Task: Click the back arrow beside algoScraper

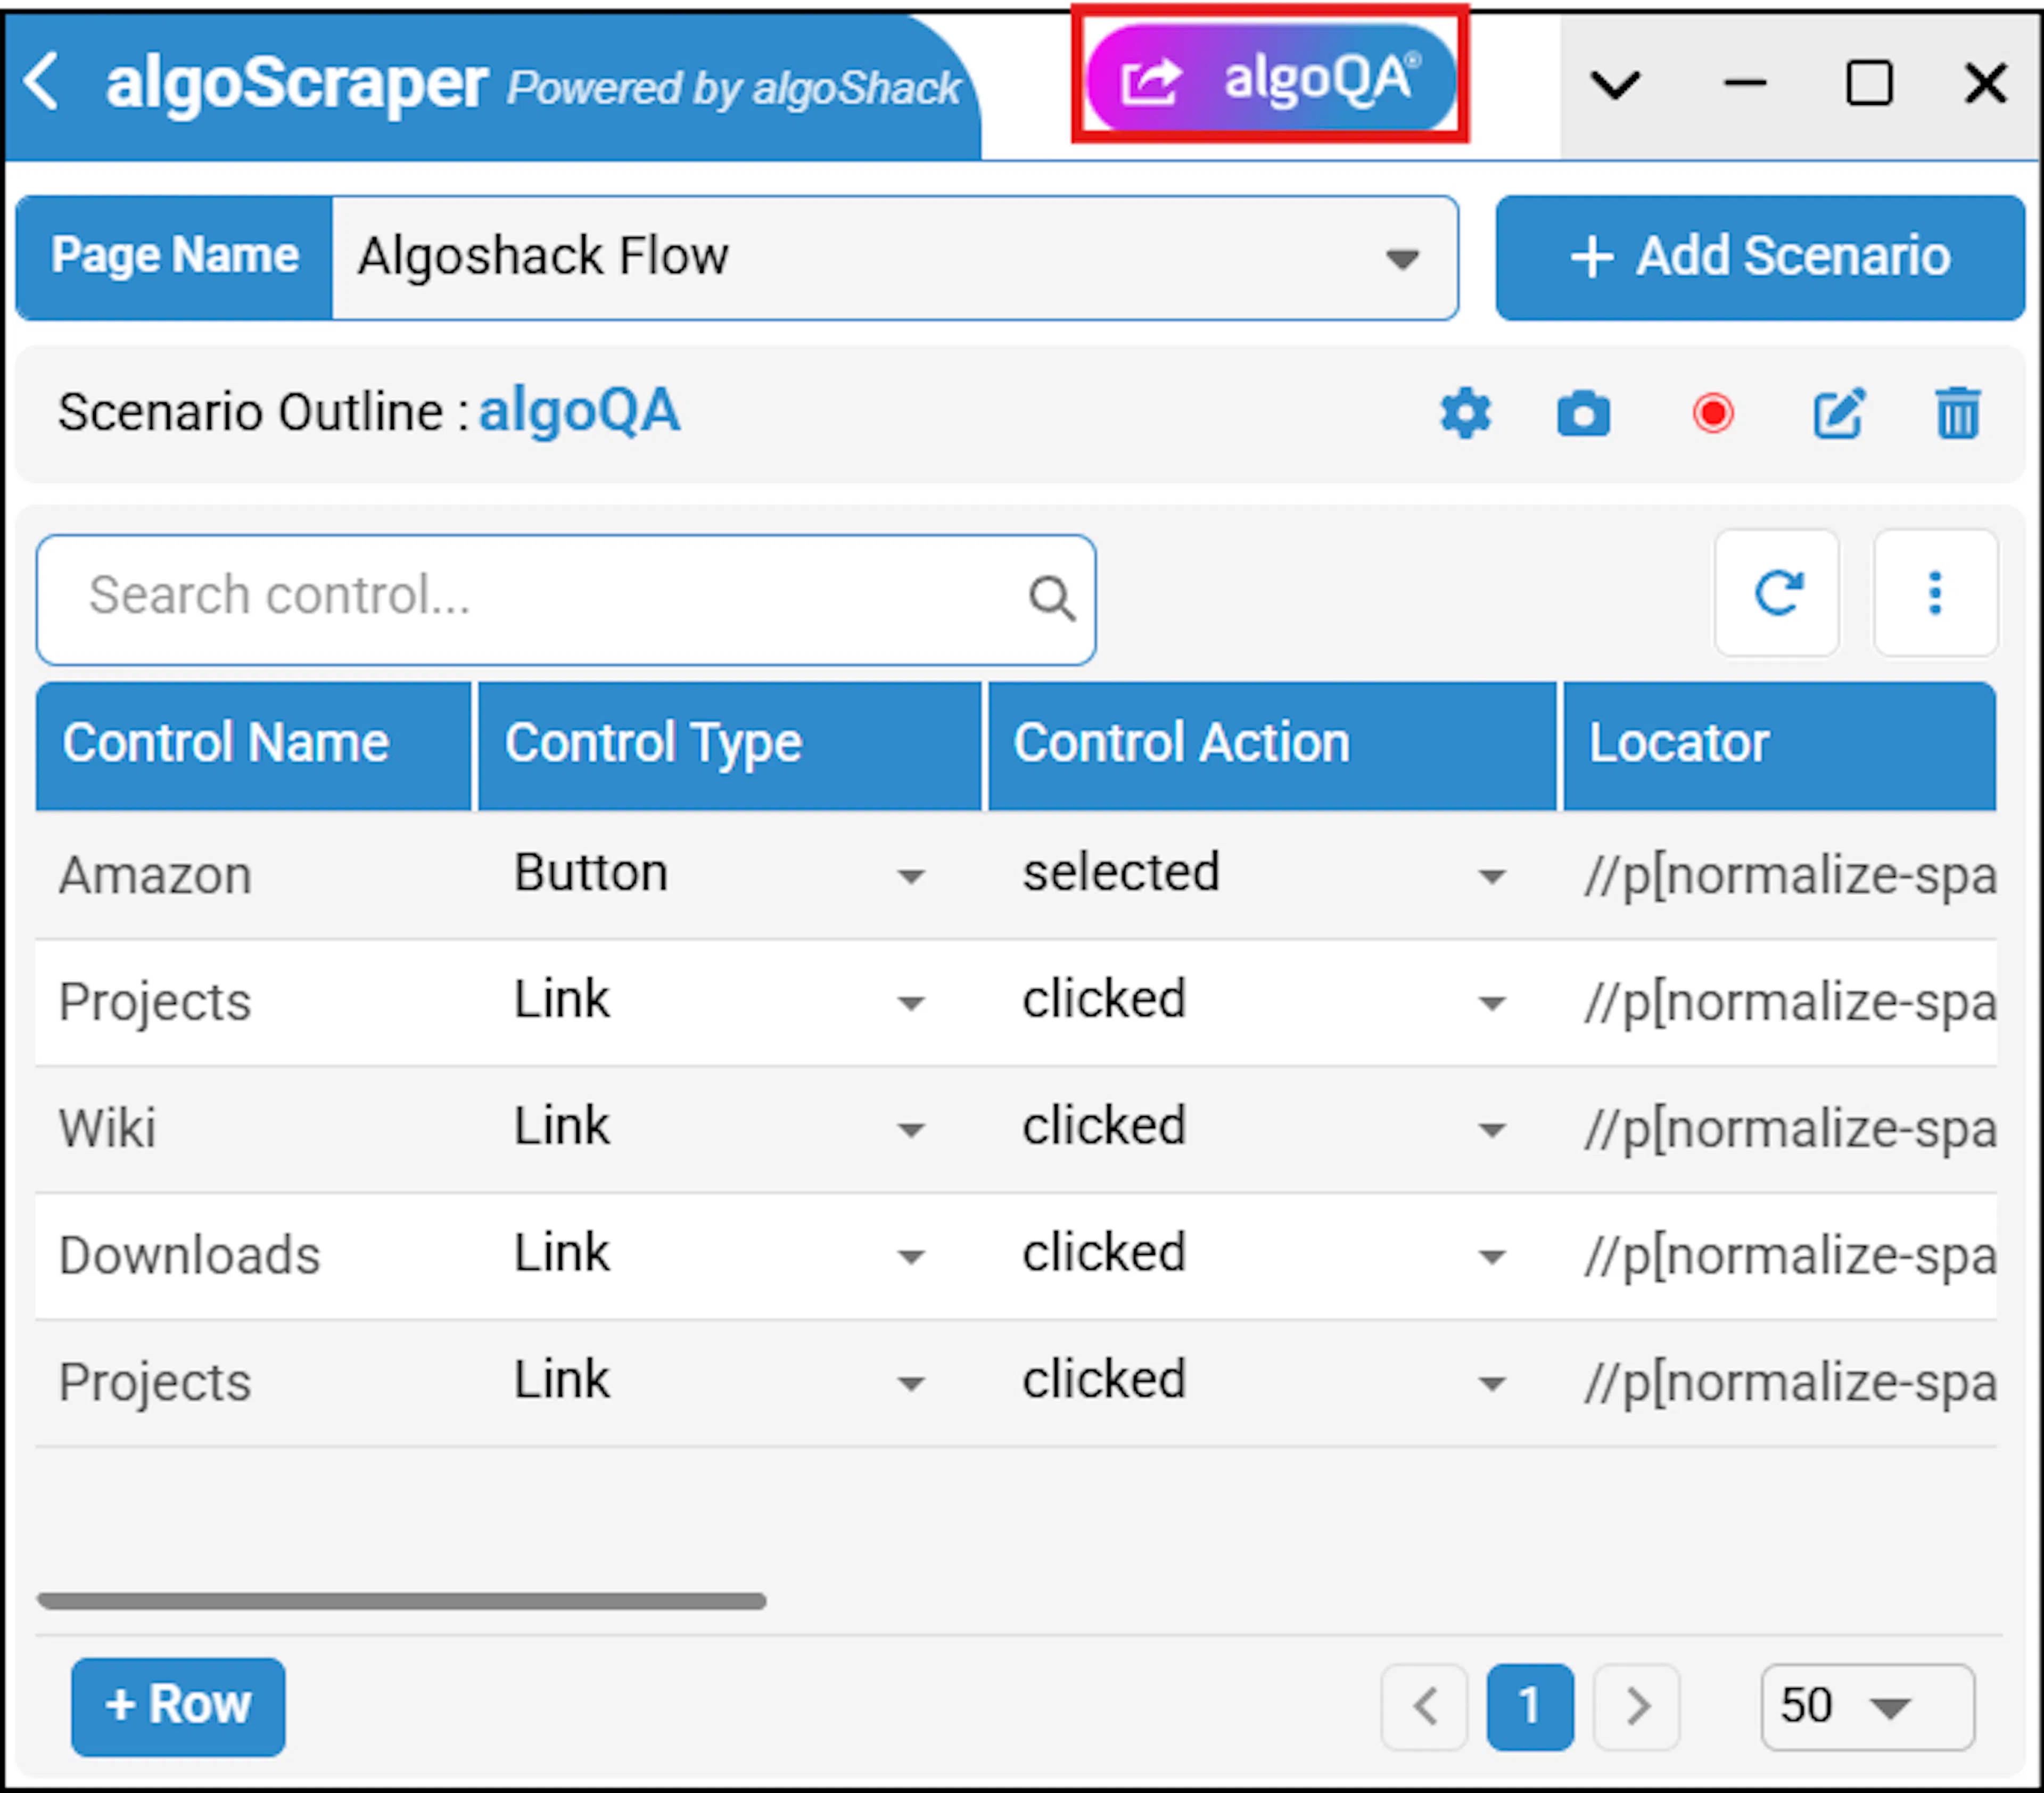Action: click(41, 82)
